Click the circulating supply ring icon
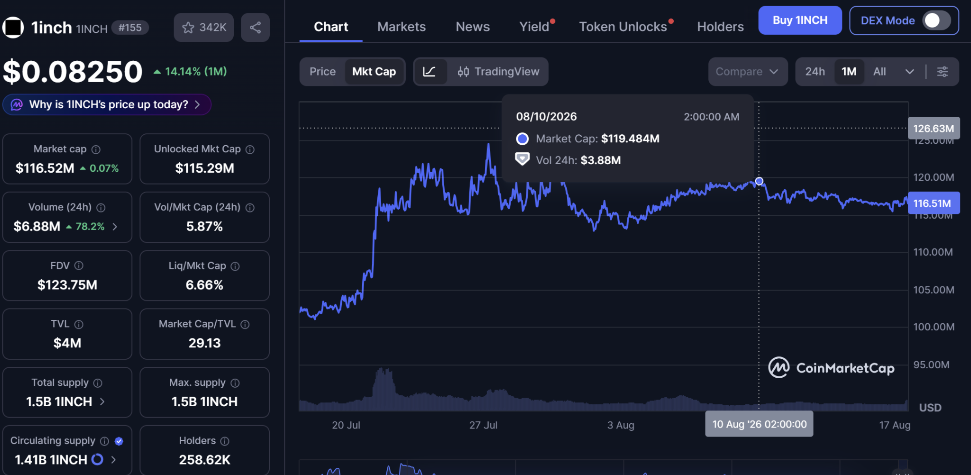The width and height of the screenshot is (971, 475). 97,459
